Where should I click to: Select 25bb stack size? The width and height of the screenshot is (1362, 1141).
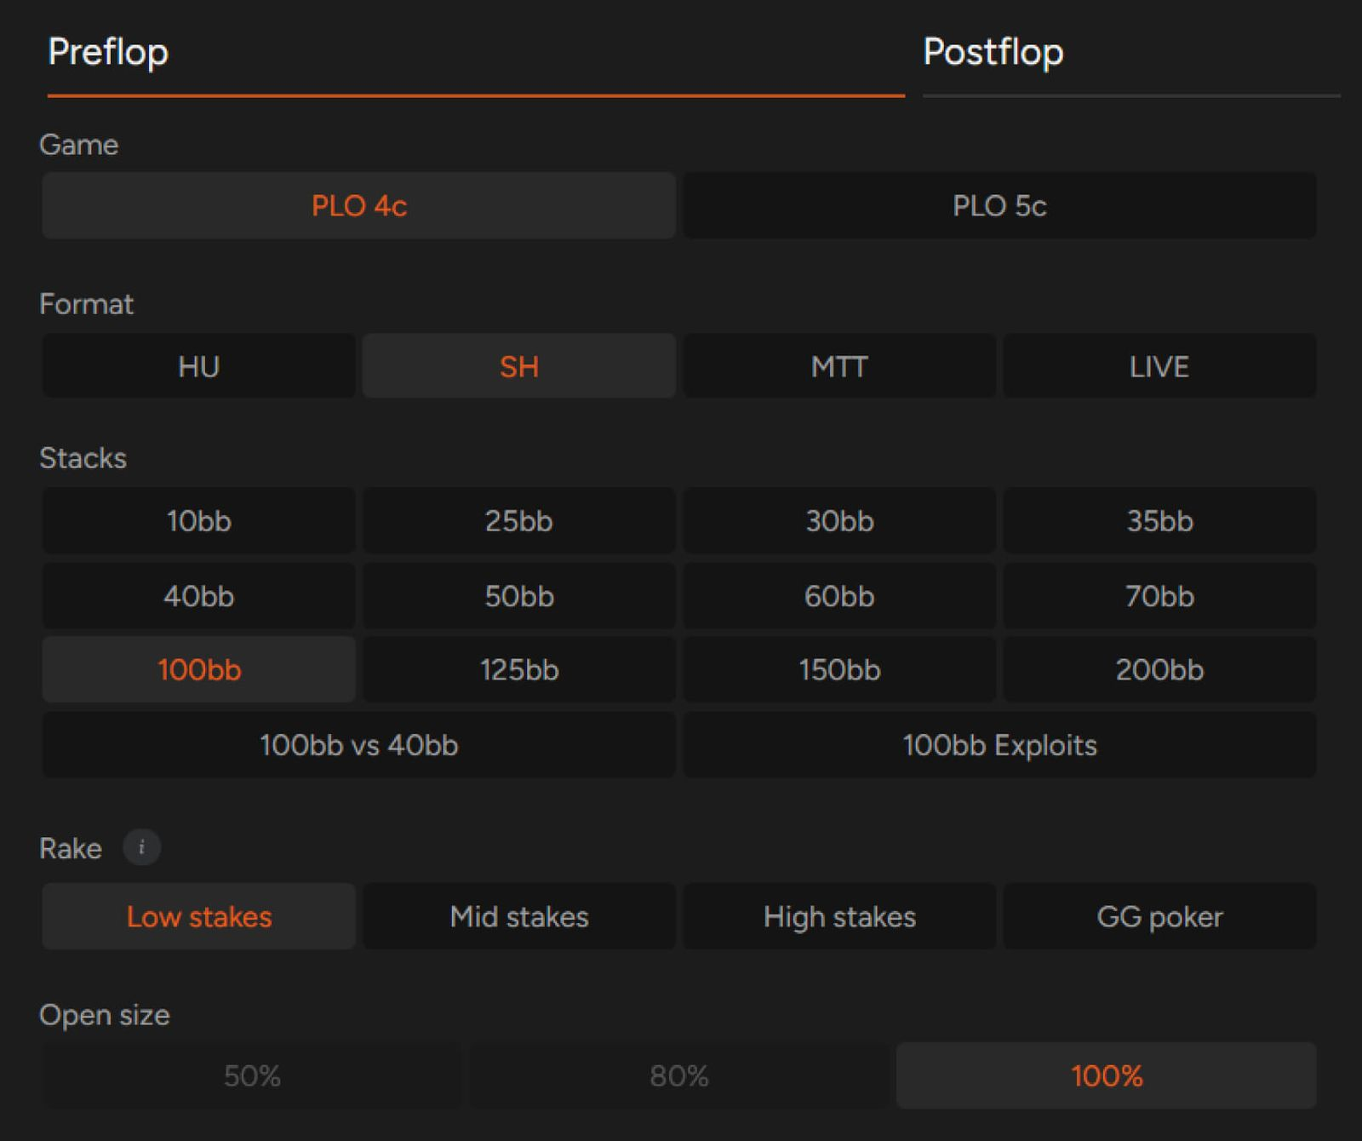click(x=518, y=521)
